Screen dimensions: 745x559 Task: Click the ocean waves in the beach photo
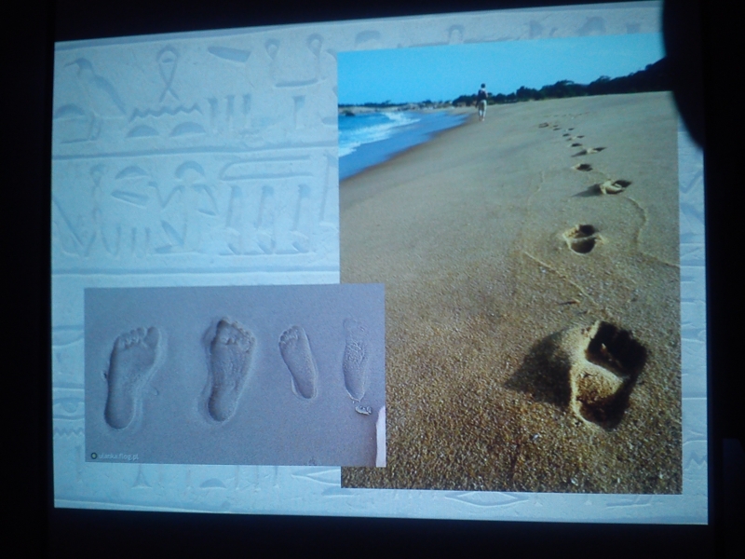375,132
